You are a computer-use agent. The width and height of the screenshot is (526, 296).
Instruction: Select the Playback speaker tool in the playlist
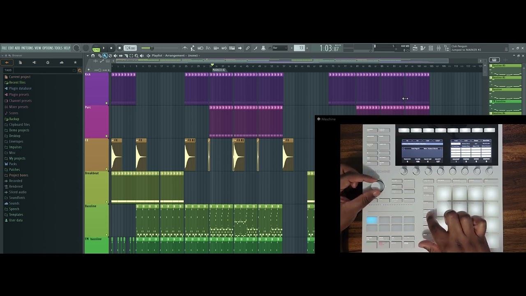point(142,55)
